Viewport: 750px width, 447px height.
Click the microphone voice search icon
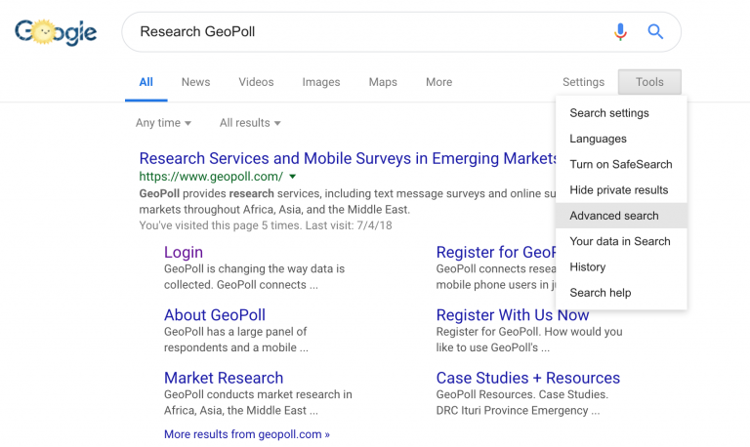coord(620,32)
